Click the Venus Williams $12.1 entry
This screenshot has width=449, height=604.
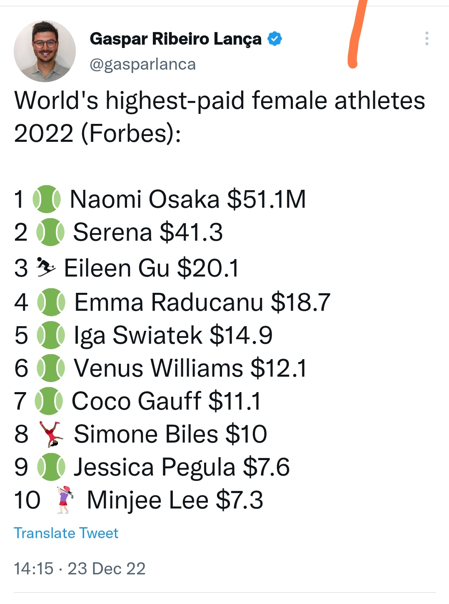click(x=190, y=368)
